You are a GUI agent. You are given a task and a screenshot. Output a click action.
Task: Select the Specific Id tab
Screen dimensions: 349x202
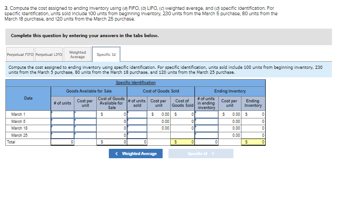pyautogui.click(x=106, y=55)
